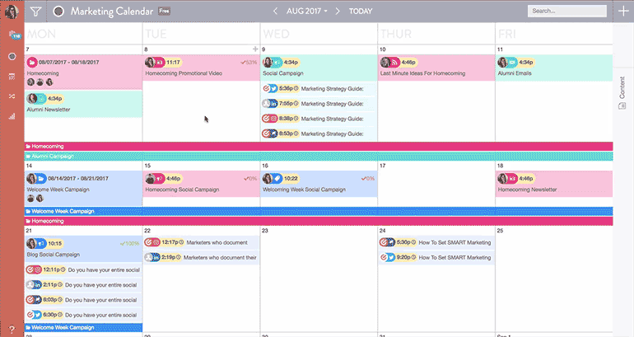The height and width of the screenshot is (337, 634).
Task: Click the circle icon beside Marketing Calendar
Action: coord(58,12)
